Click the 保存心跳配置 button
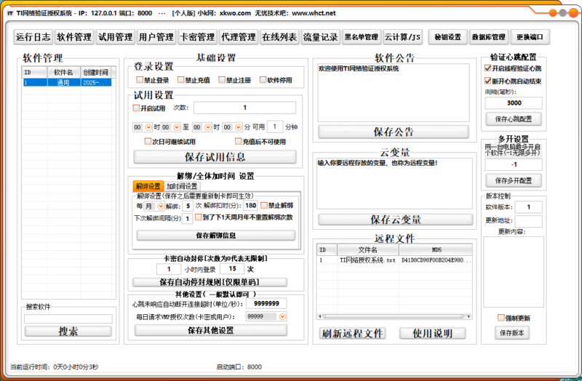The width and height of the screenshot is (582, 381). click(x=514, y=119)
